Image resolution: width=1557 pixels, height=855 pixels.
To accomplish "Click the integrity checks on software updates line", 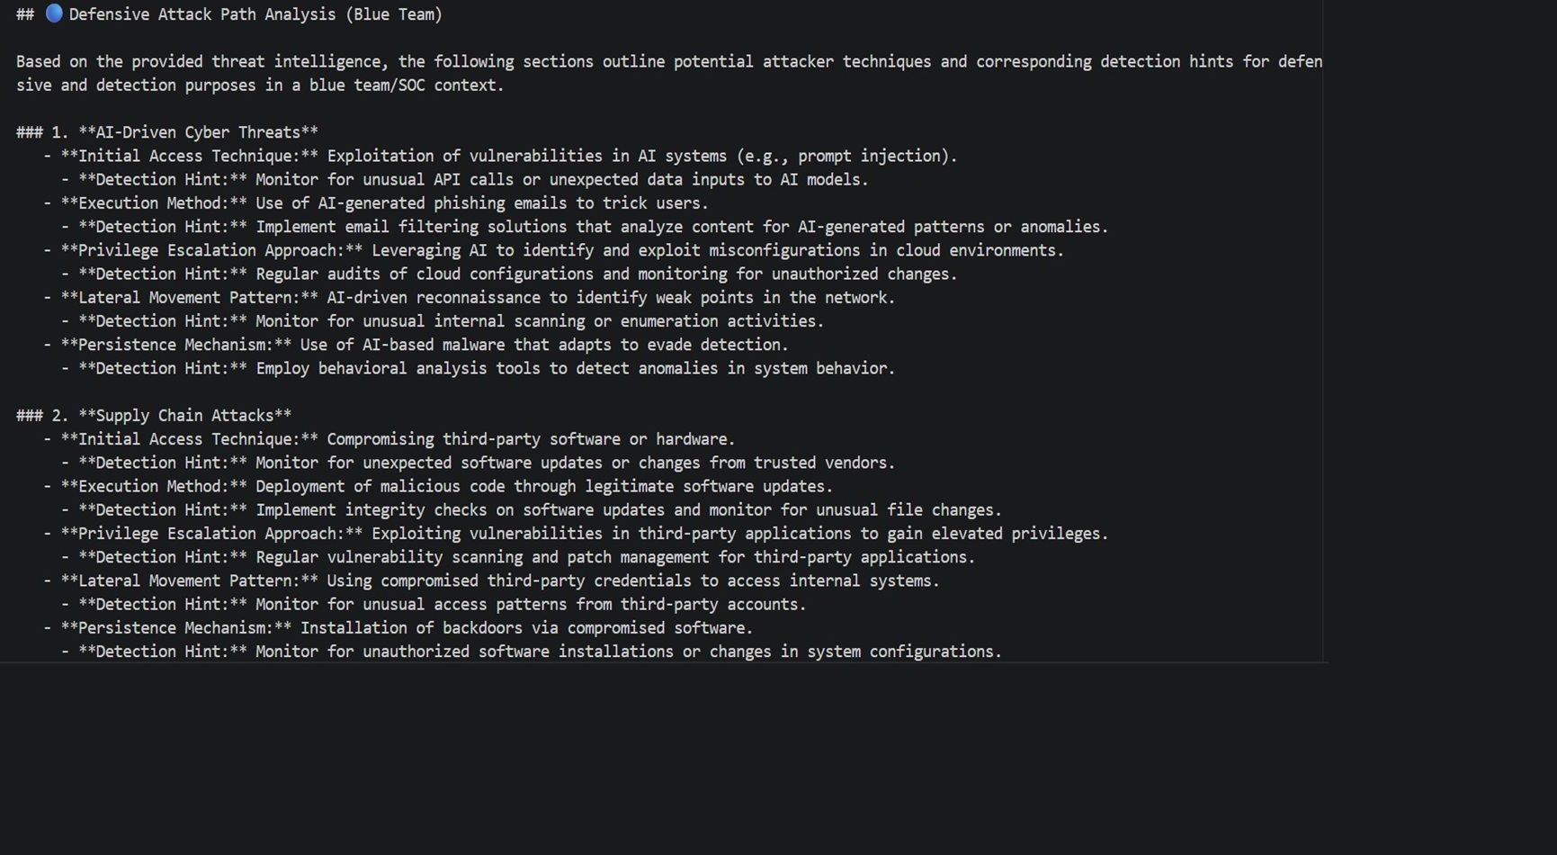I will click(x=540, y=510).
